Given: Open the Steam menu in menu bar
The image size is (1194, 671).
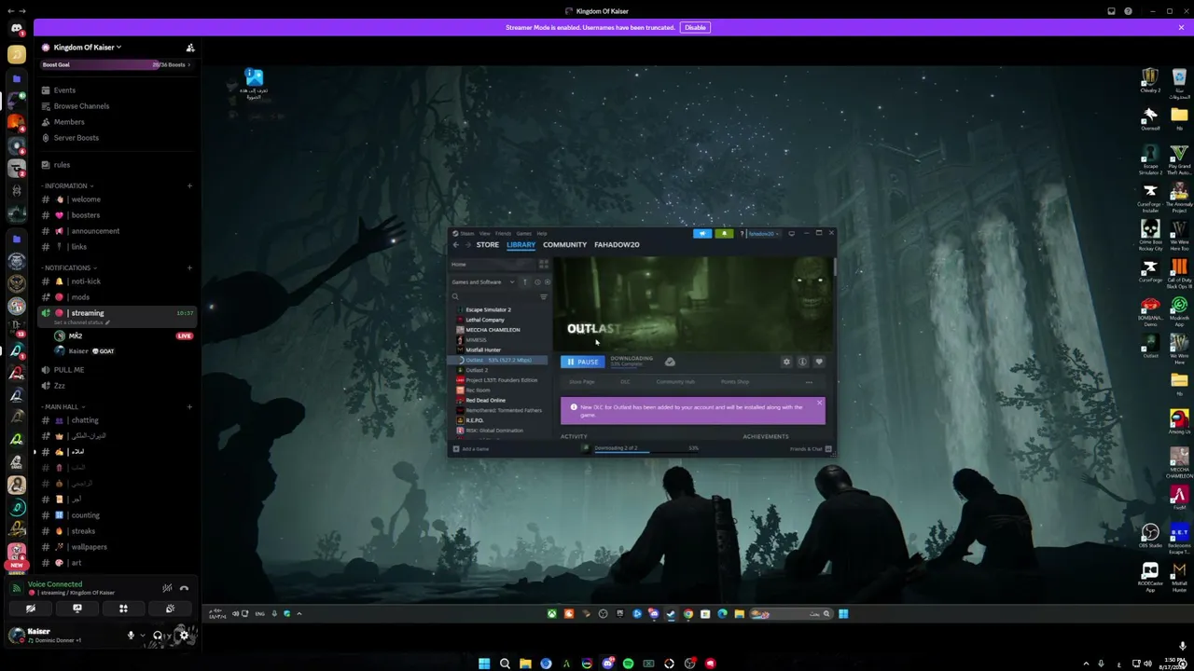Looking at the screenshot, I should click(467, 233).
